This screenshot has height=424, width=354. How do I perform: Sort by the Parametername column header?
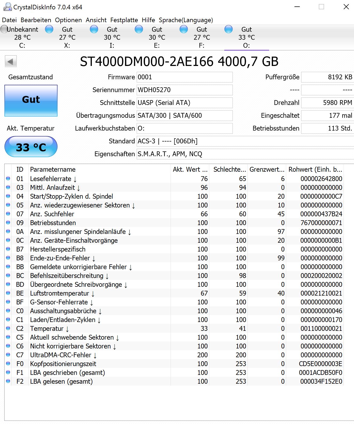click(x=99, y=170)
